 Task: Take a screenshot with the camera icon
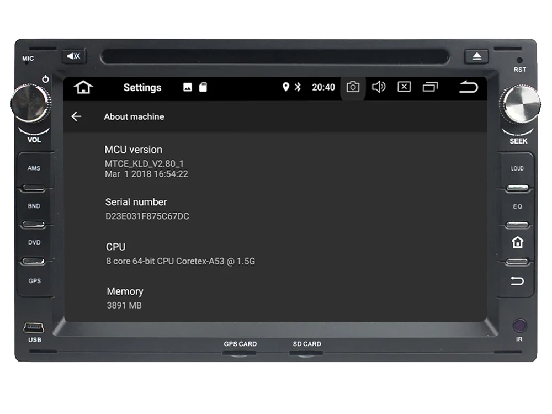[353, 87]
